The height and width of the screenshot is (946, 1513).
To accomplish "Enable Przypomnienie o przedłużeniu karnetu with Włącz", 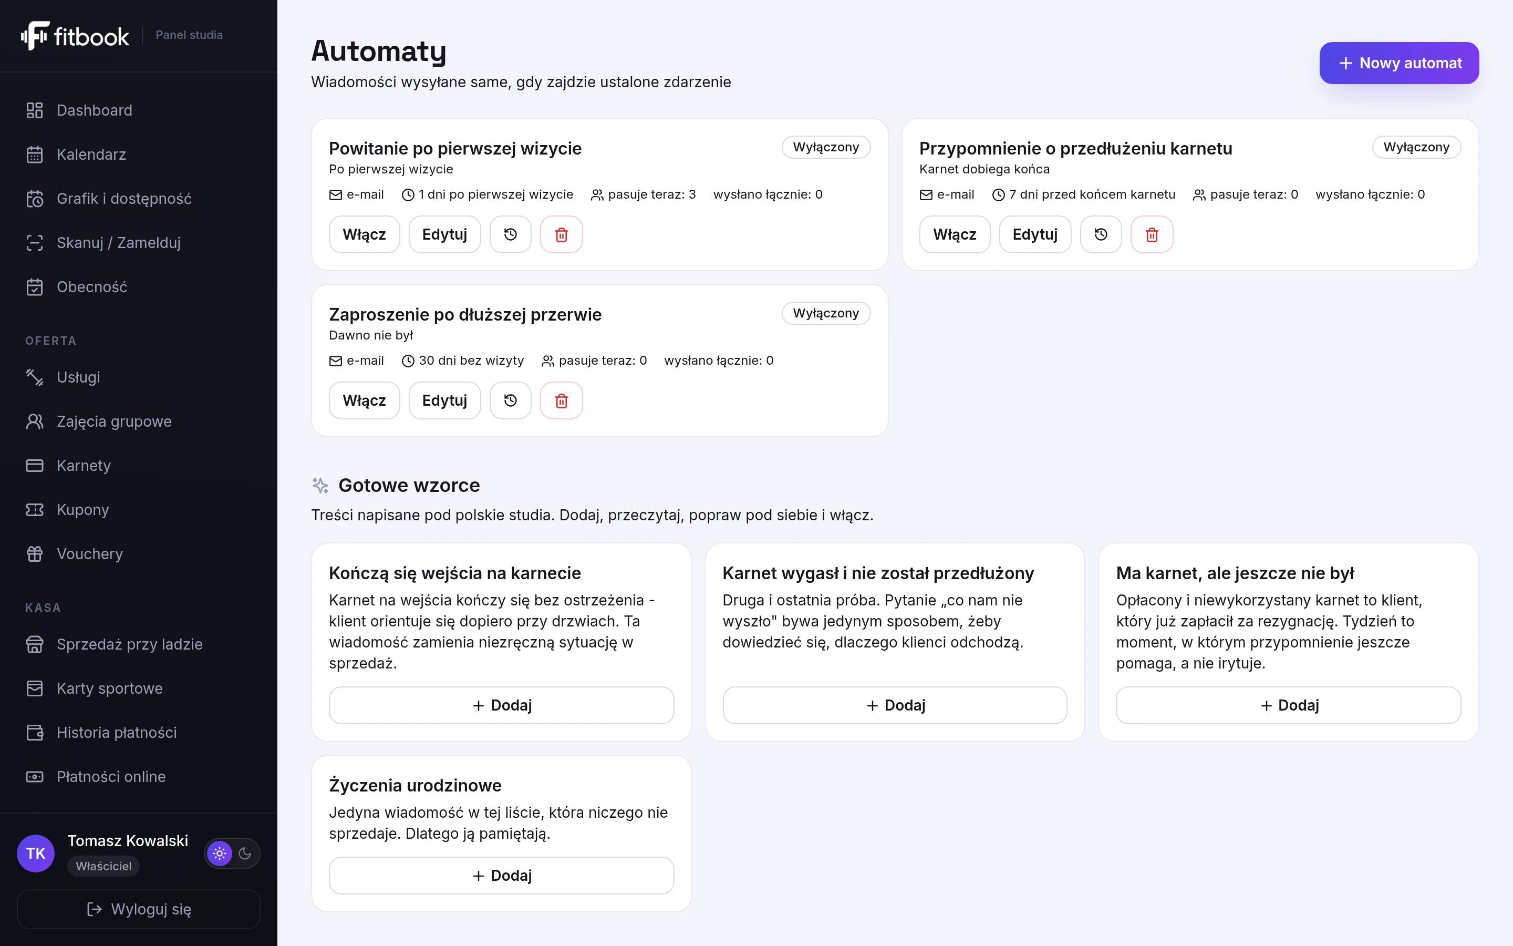I will (x=955, y=234).
